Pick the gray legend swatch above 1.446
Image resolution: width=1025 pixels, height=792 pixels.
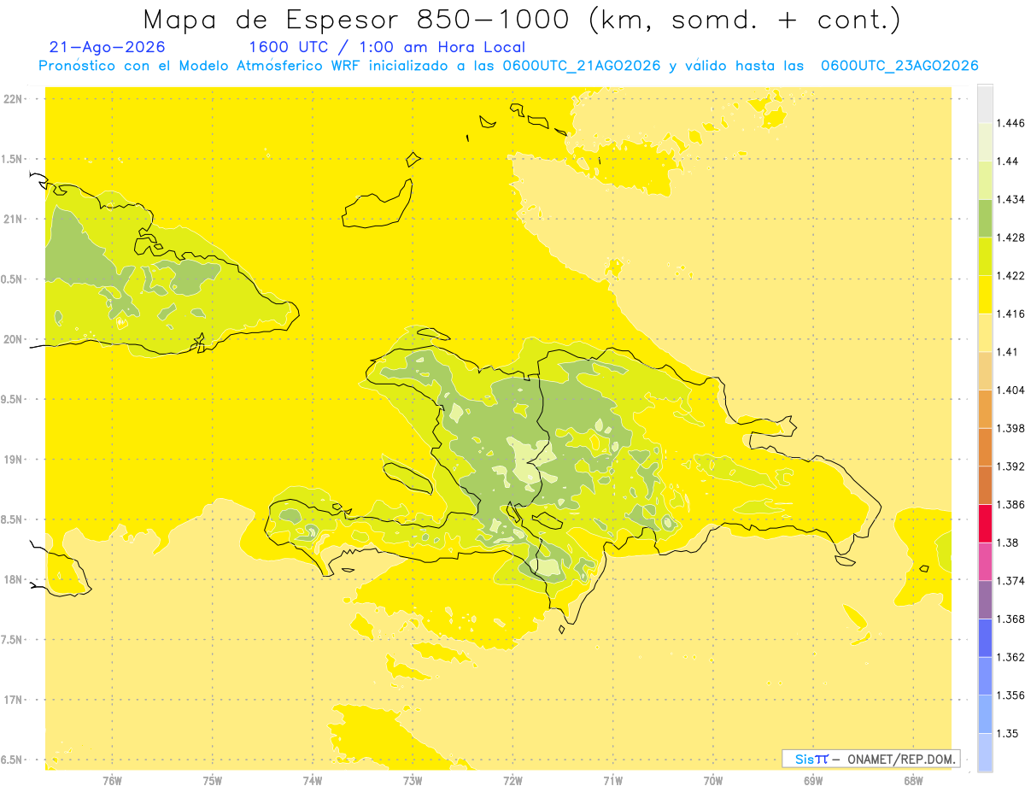click(x=985, y=103)
